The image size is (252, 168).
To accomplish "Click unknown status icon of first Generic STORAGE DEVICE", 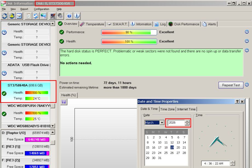I will (4, 33).
